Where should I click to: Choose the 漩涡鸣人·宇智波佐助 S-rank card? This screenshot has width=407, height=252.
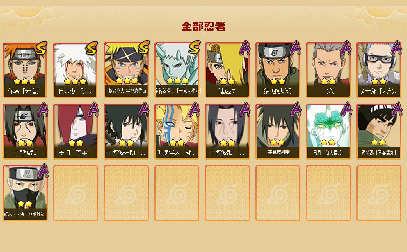(x=126, y=70)
